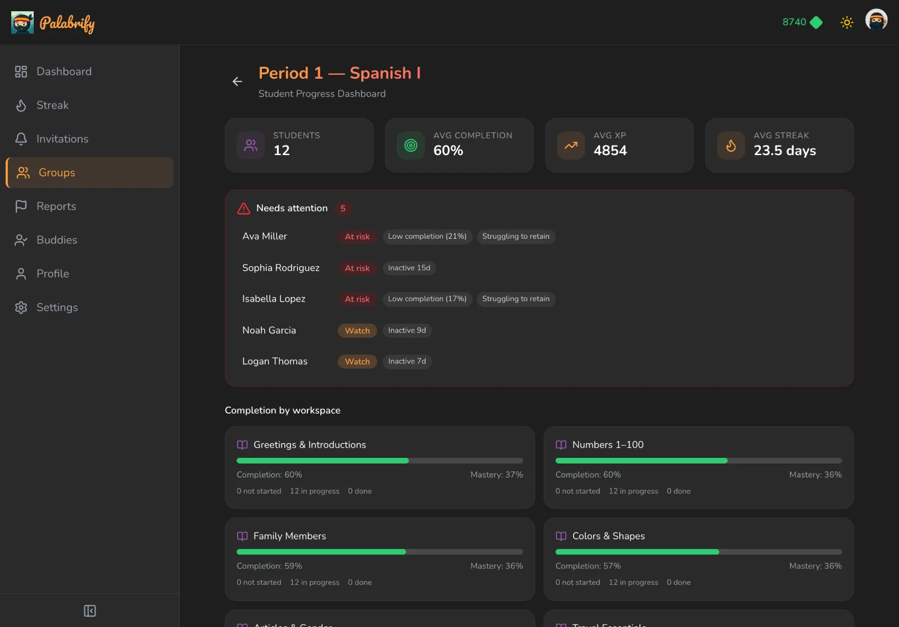This screenshot has height=627, width=899.
Task: Go back using the left arrow icon
Action: coord(238,81)
